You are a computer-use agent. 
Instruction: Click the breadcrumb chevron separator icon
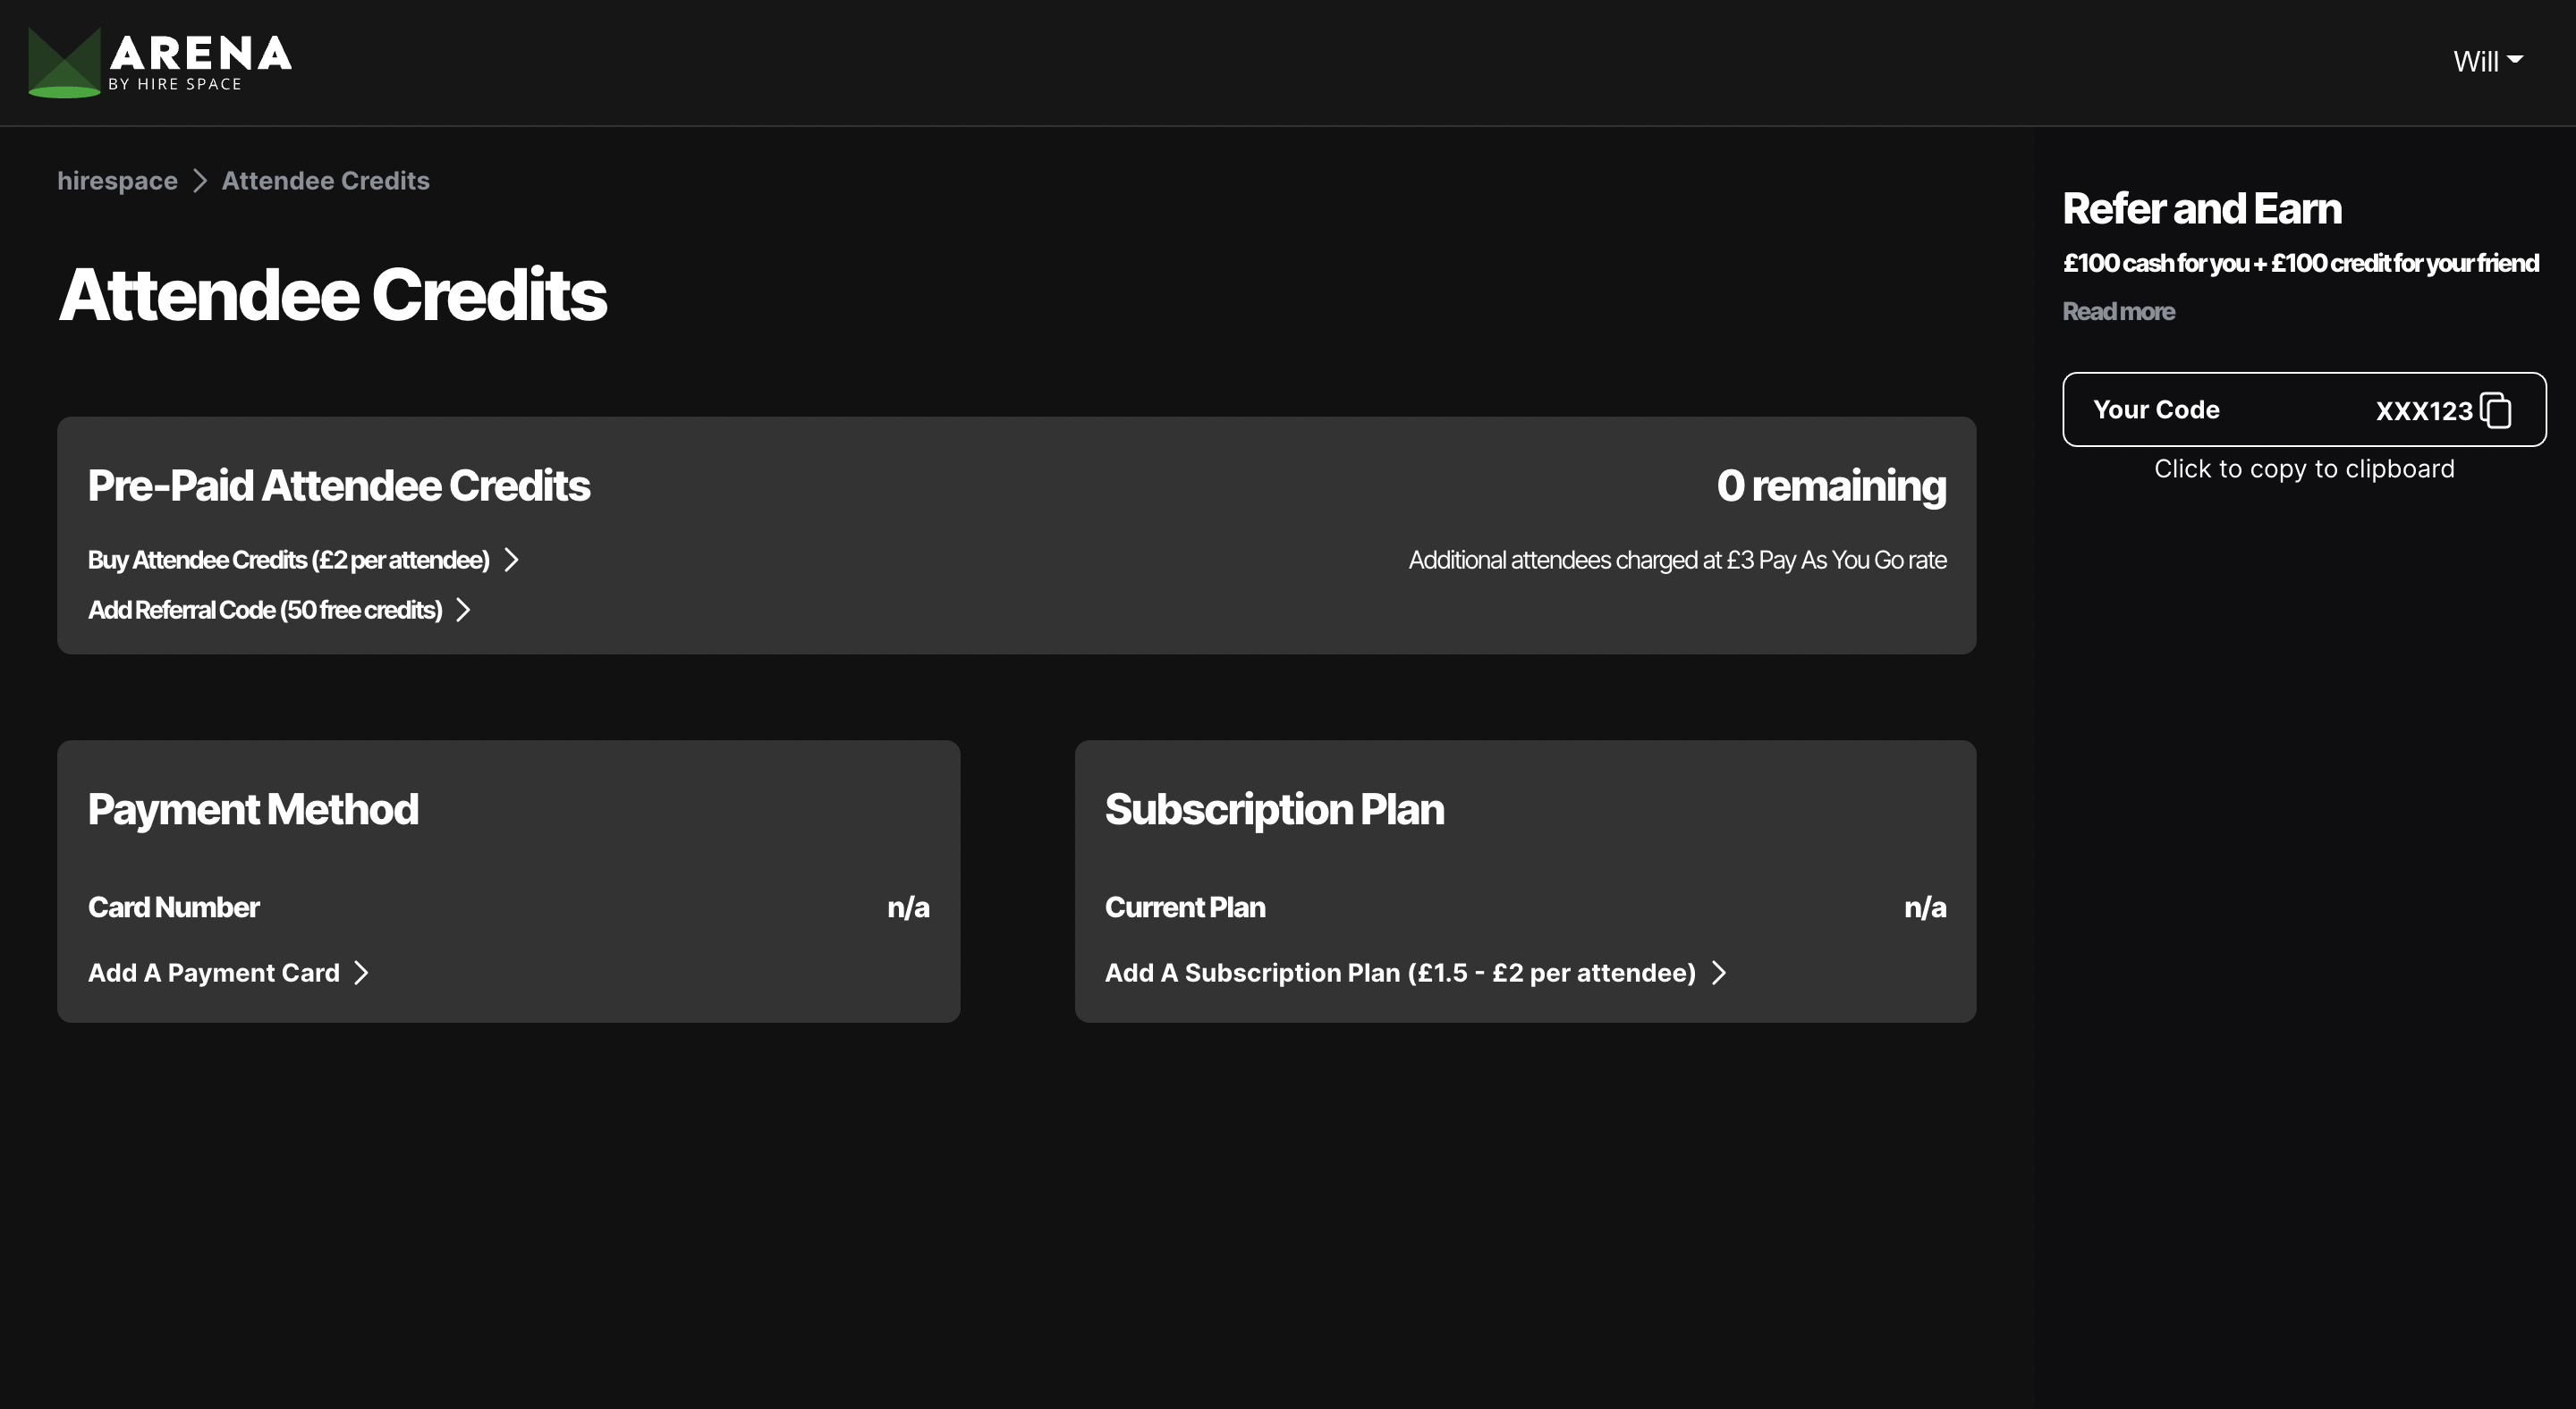pyautogui.click(x=200, y=181)
